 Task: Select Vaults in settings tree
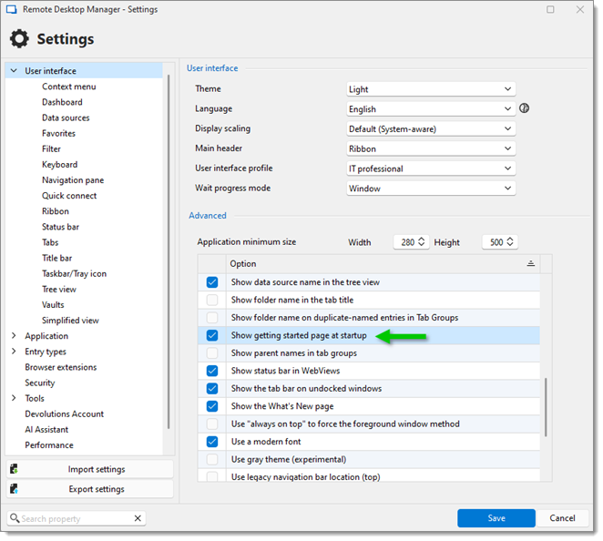pyautogui.click(x=53, y=305)
